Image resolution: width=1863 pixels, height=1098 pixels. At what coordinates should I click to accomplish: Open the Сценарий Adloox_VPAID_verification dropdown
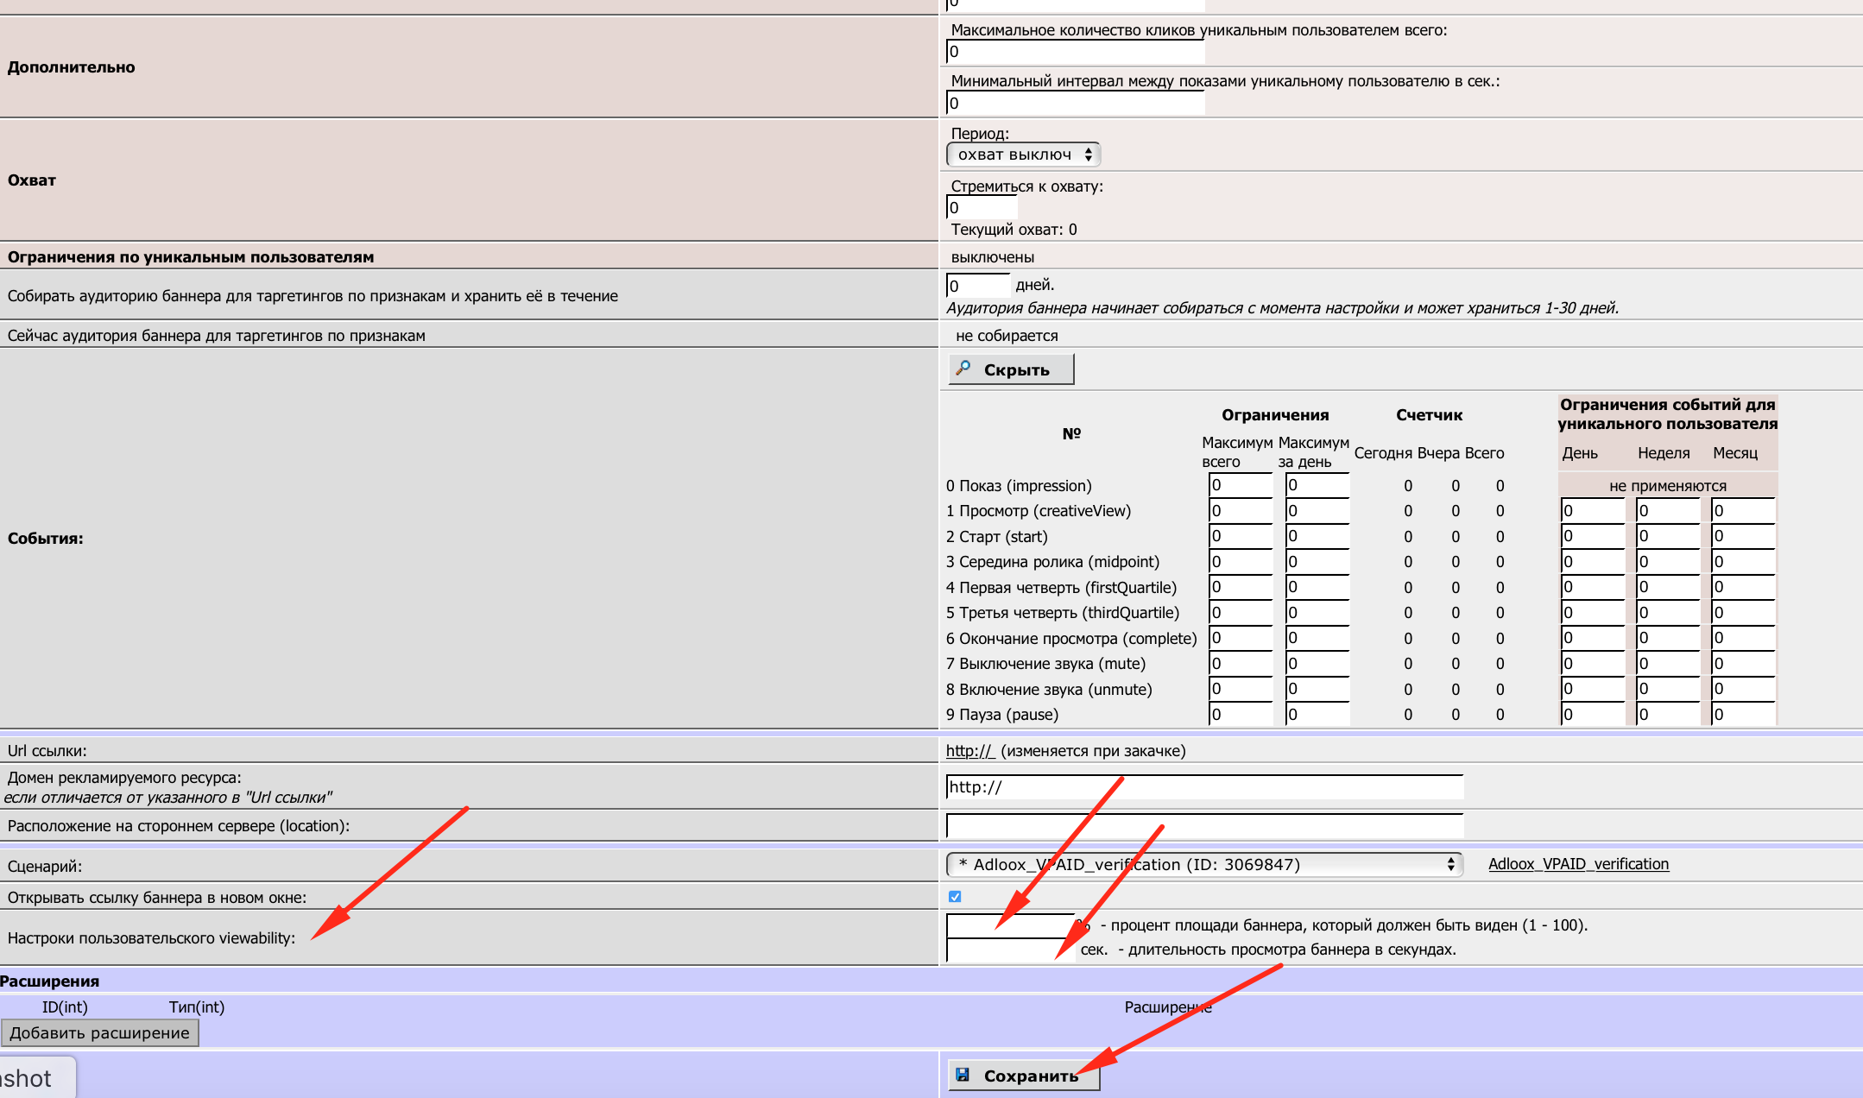click(x=1204, y=864)
